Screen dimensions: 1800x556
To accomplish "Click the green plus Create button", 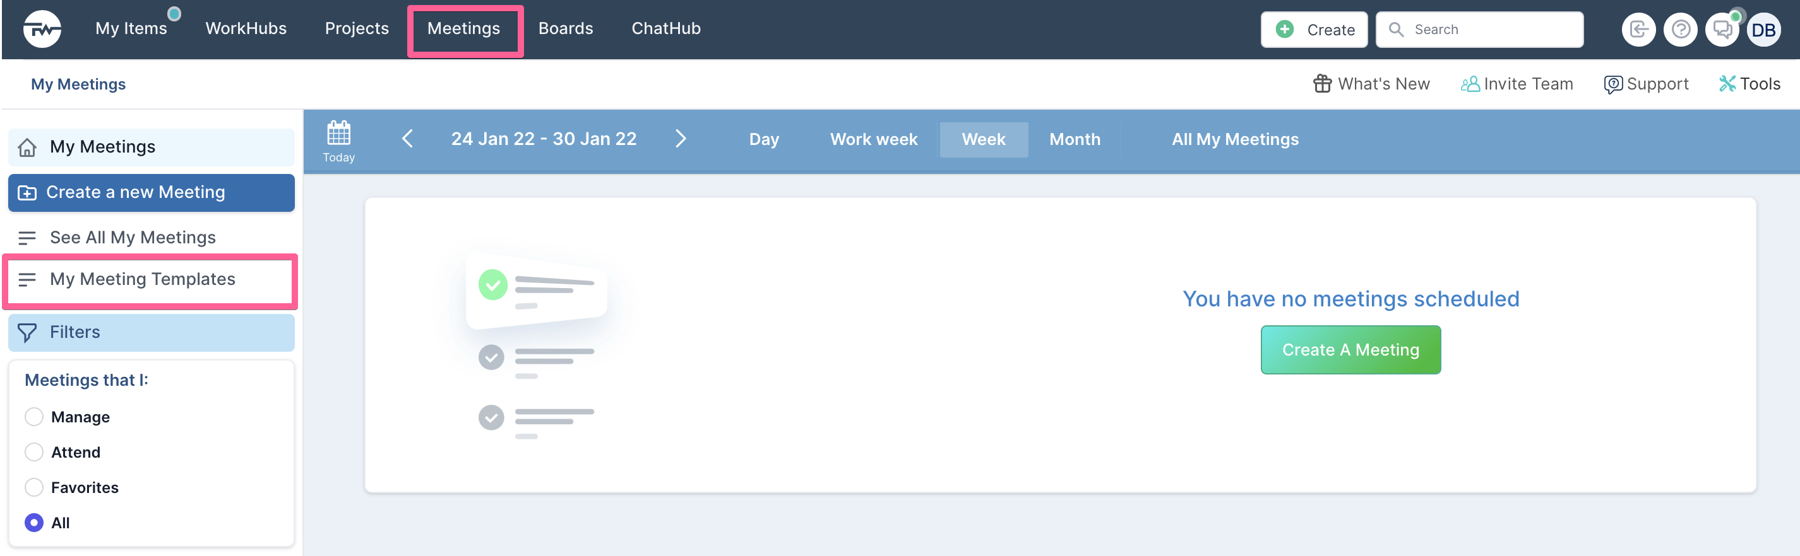I will pos(1314,29).
